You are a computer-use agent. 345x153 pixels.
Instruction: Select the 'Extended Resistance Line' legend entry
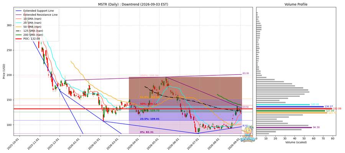[x=36, y=15]
